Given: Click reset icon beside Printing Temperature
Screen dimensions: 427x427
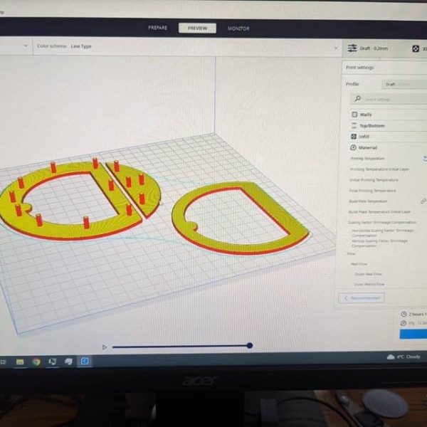Looking at the screenshot, I should click(x=425, y=158).
